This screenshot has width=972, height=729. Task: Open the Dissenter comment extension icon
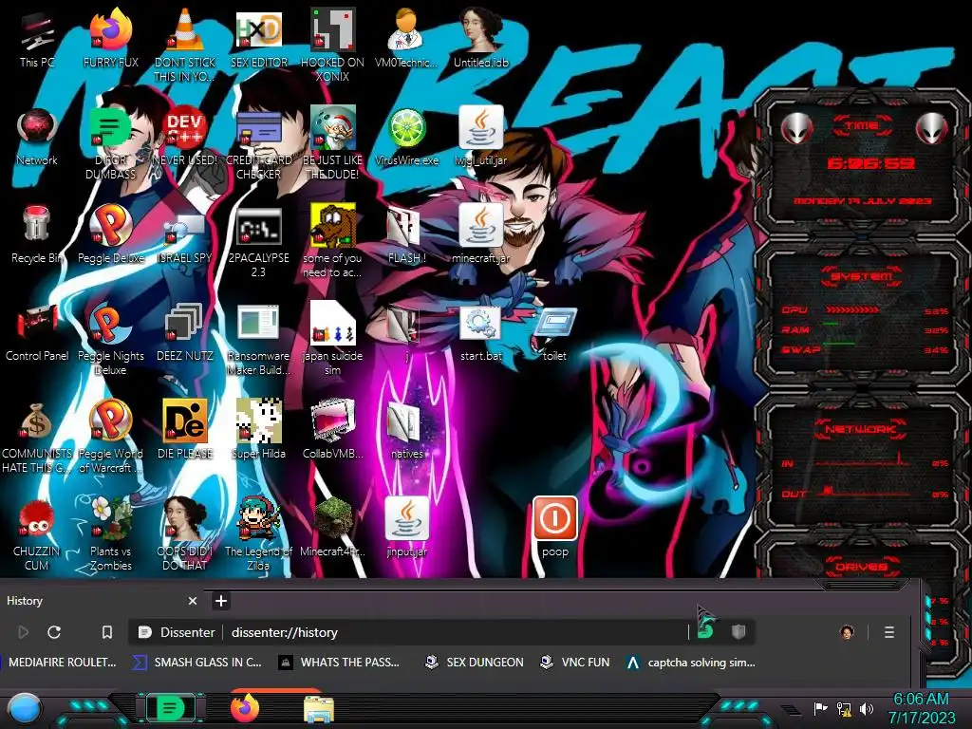click(705, 631)
